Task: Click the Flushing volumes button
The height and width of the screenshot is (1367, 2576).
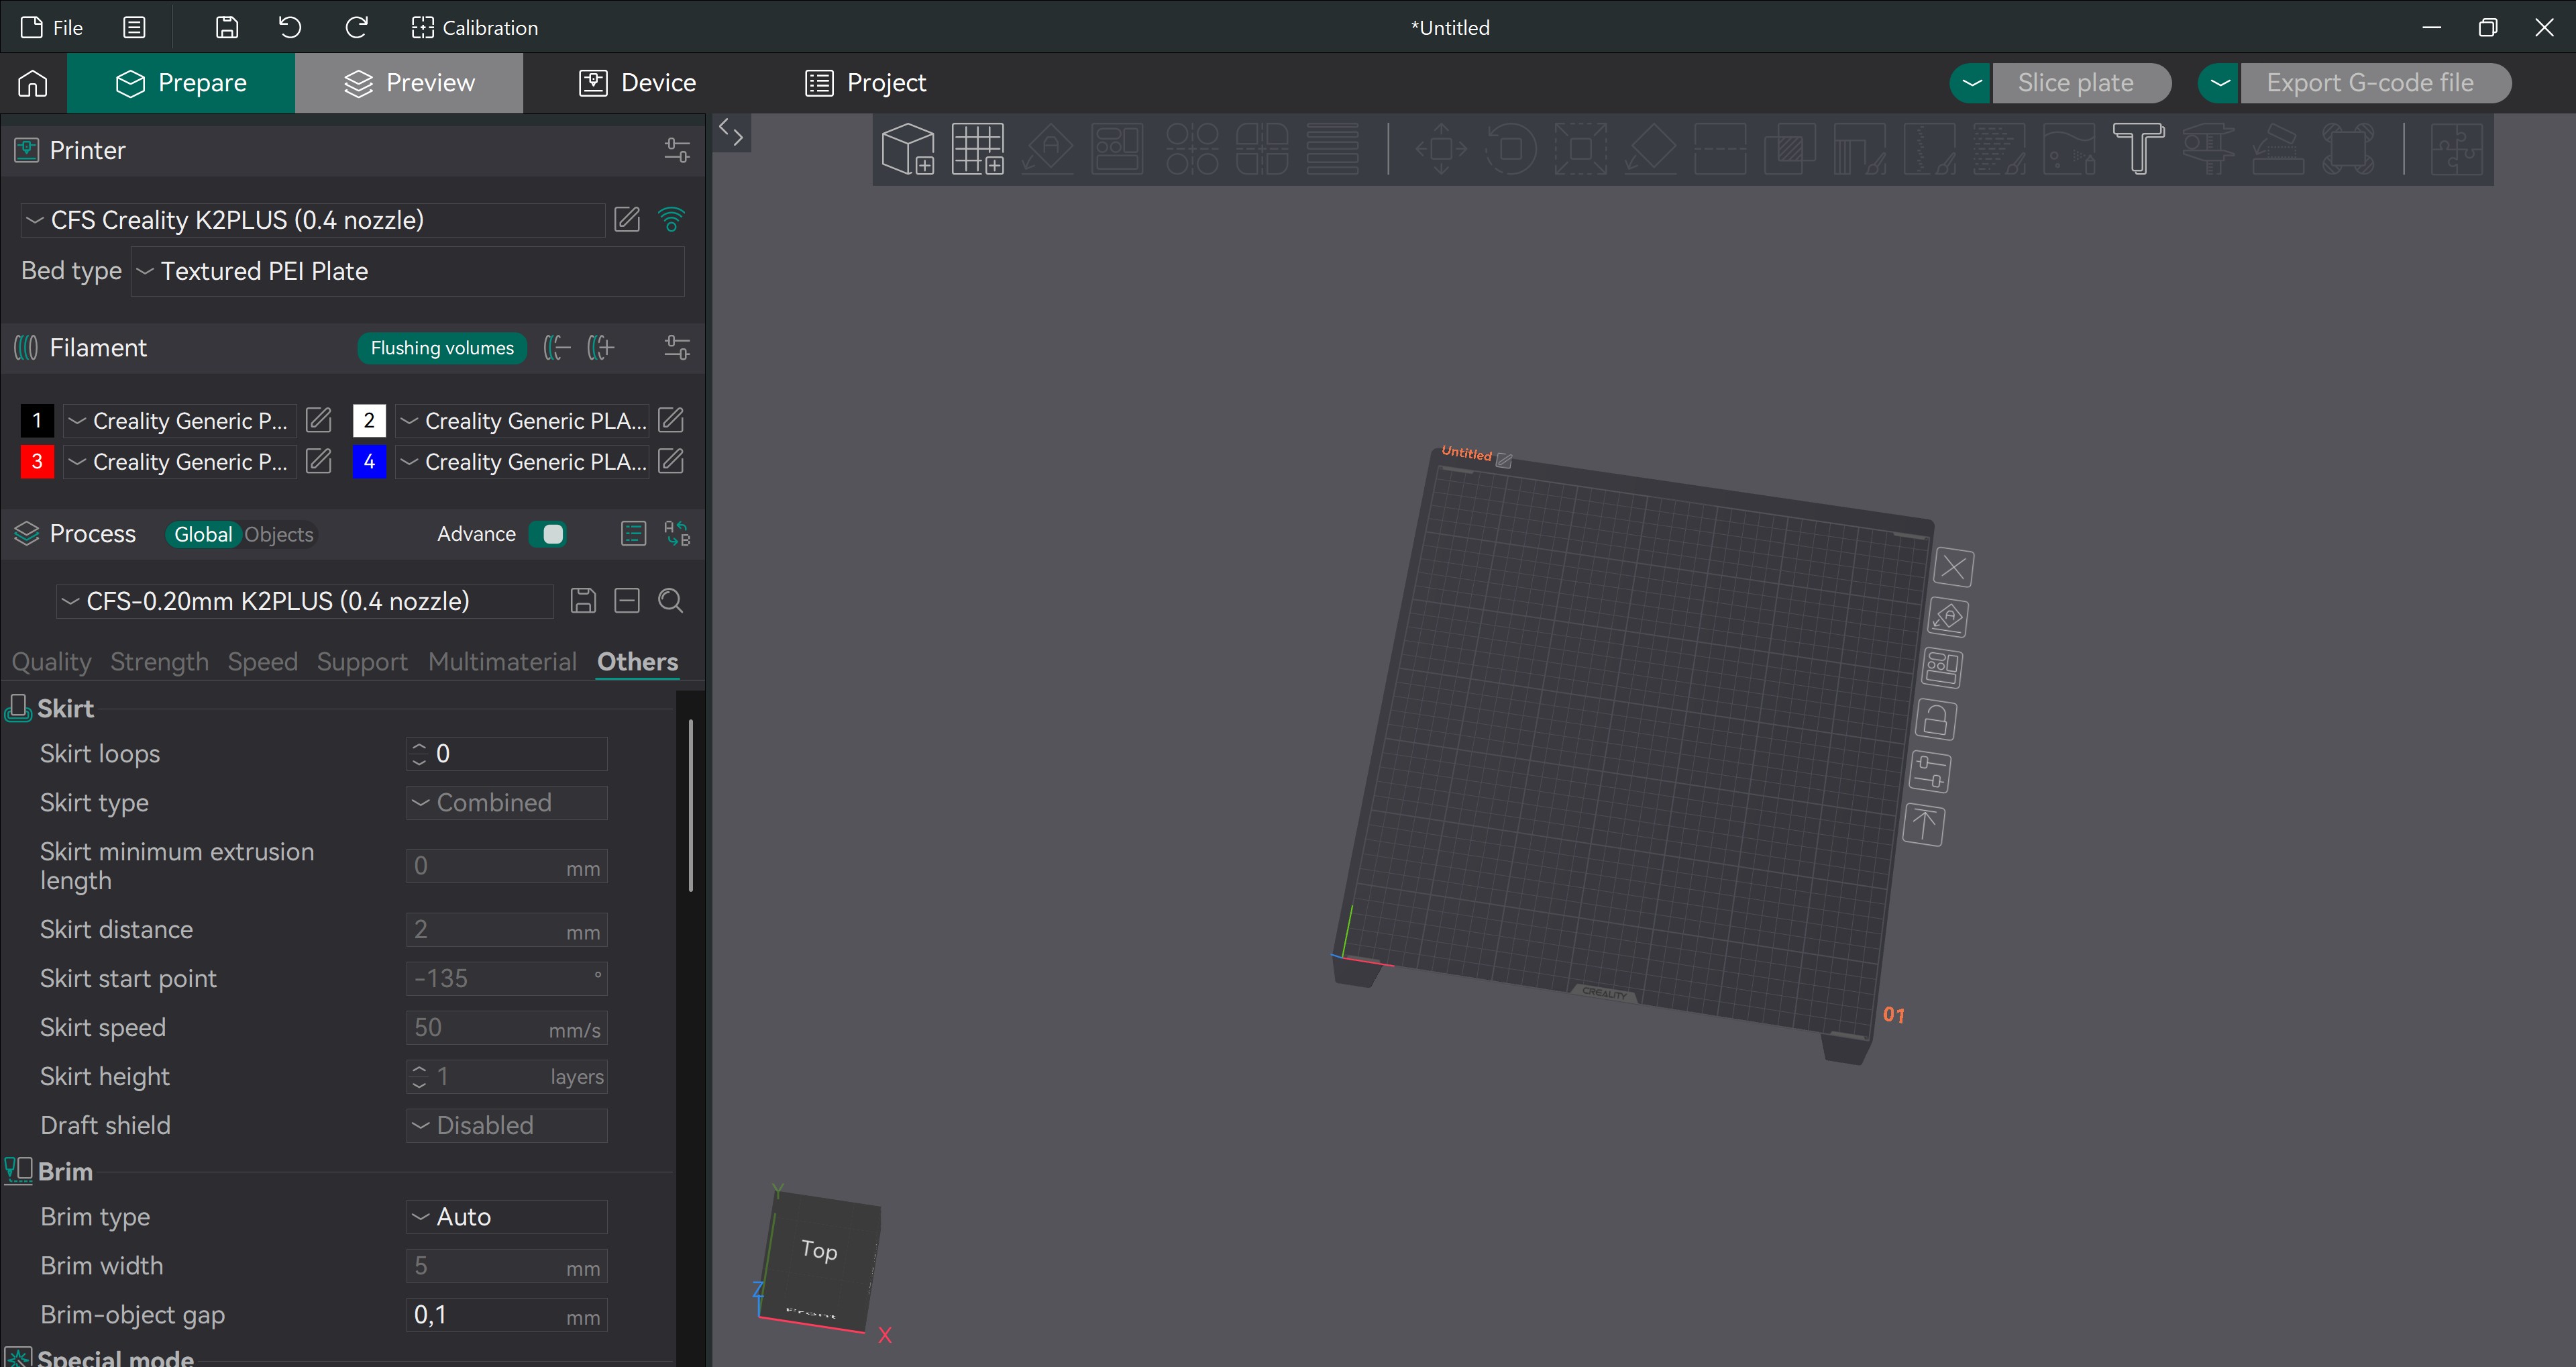Action: click(442, 348)
